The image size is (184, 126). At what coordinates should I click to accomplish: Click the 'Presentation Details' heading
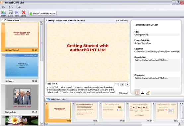click(x=147, y=25)
